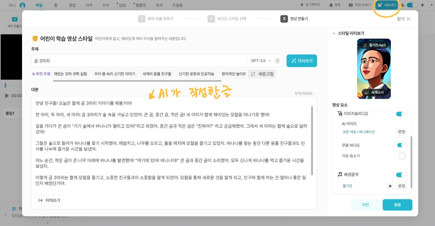This screenshot has height=226, width=435.
Task: Click 변경 next to 활기찬 music
Action: click(x=401, y=186)
